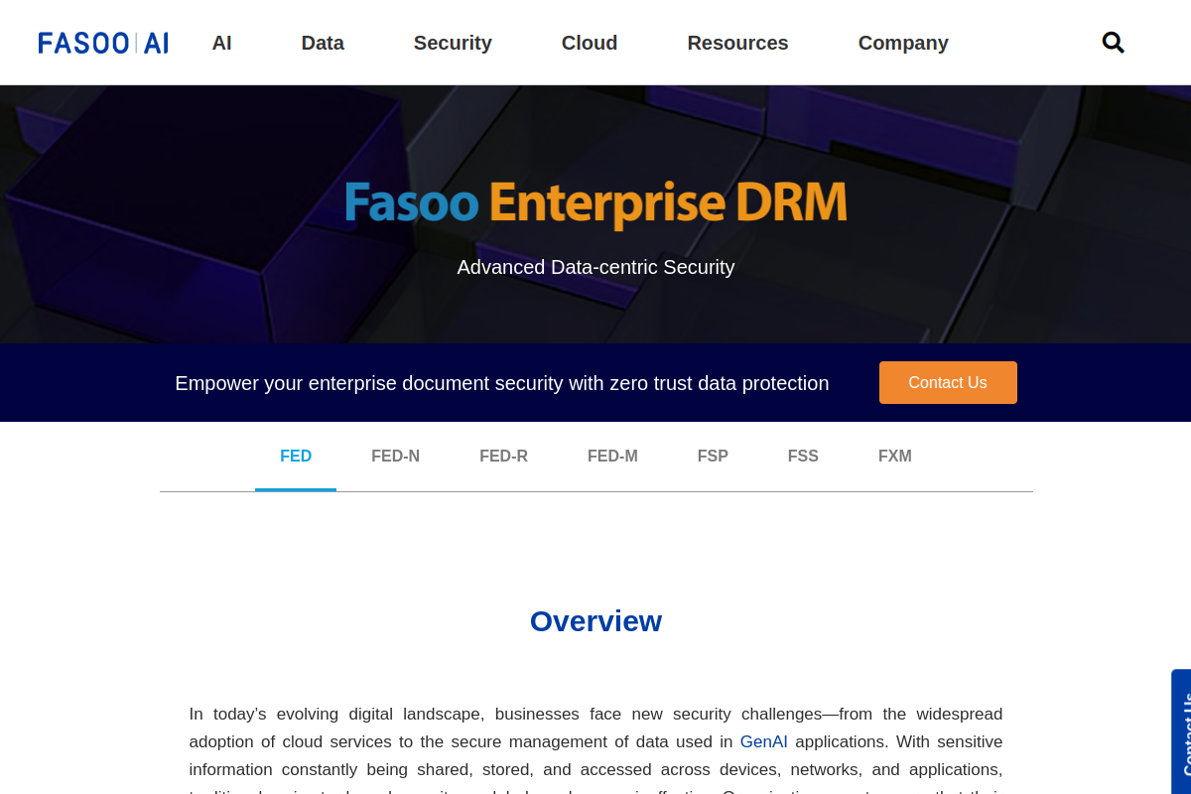Switch to the FED-M tab

tap(612, 457)
